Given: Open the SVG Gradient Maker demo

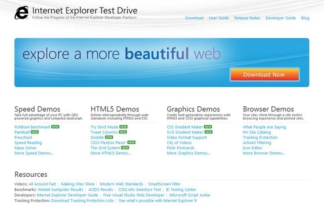Looking at the screenshot, I should (185, 132).
